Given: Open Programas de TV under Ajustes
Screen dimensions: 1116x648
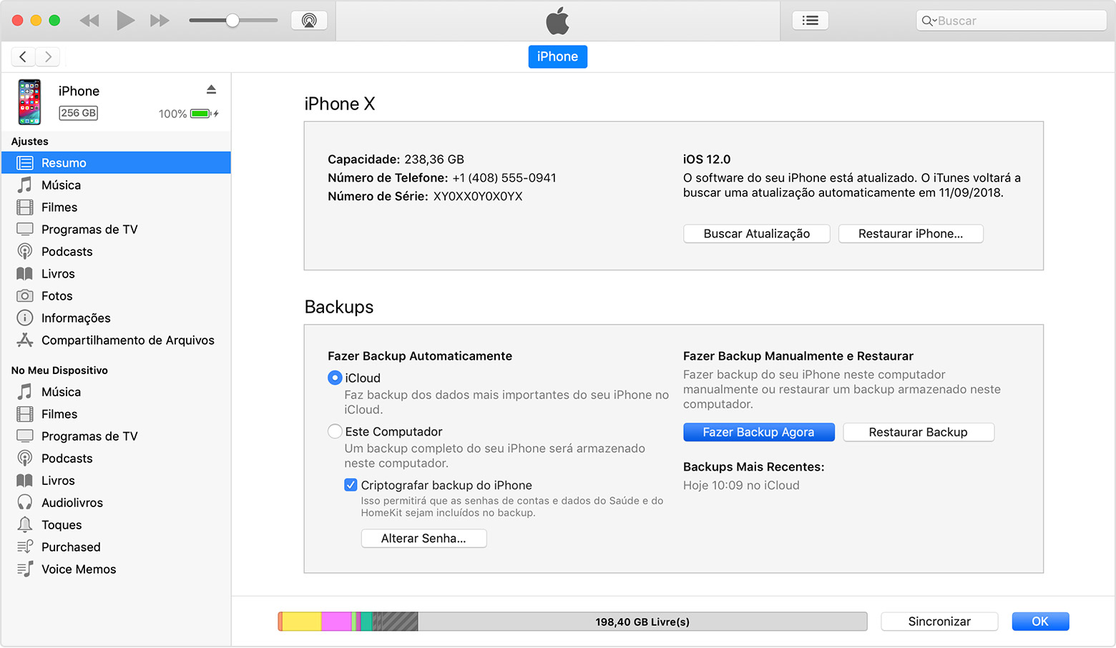Looking at the screenshot, I should pos(116,230).
